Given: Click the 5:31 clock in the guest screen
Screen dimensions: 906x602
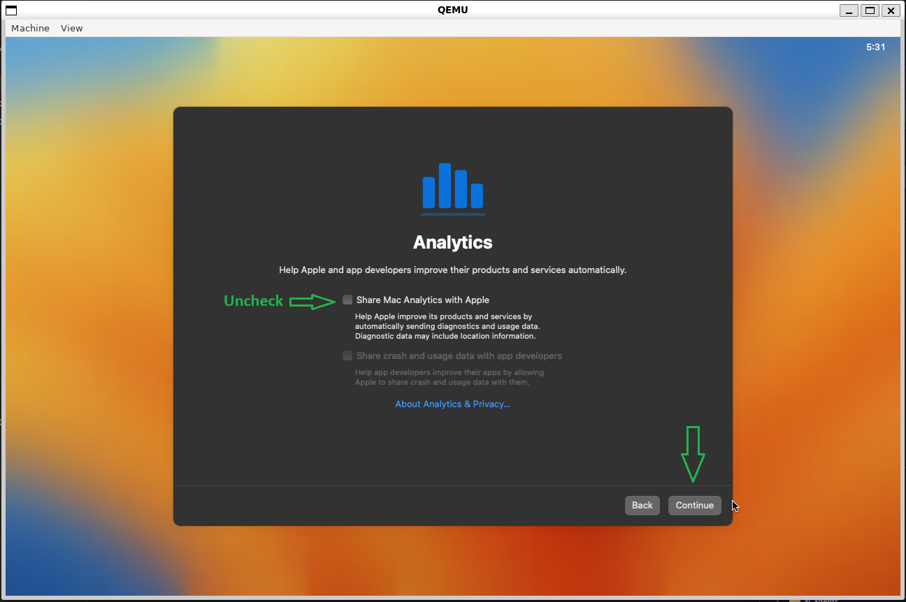Looking at the screenshot, I should click(x=875, y=47).
